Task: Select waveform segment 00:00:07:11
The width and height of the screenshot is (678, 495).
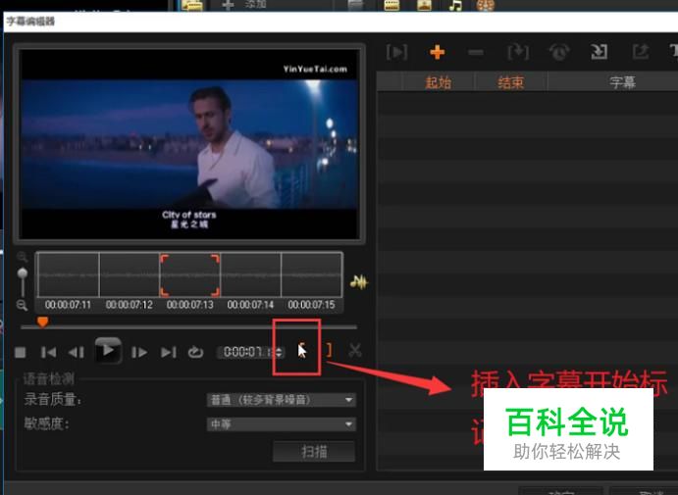Action: tap(69, 275)
